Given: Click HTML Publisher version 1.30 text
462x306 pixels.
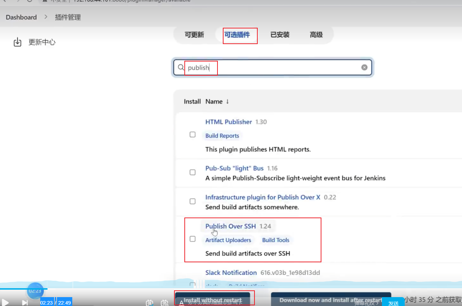Looking at the screenshot, I should (261, 122).
